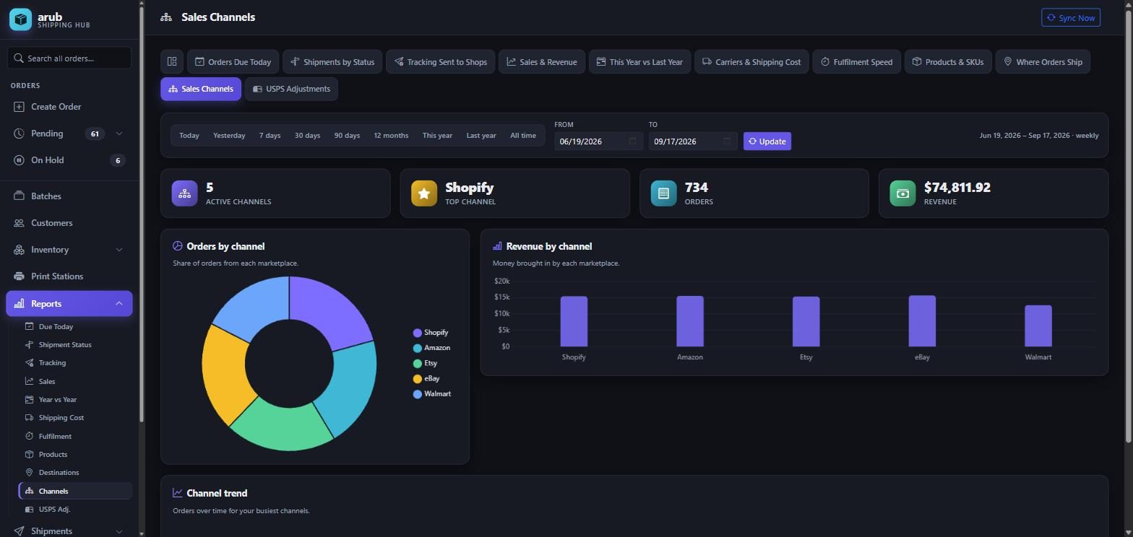The image size is (1133, 537).
Task: Click the Active Channels purple tile icon
Action: 184,193
